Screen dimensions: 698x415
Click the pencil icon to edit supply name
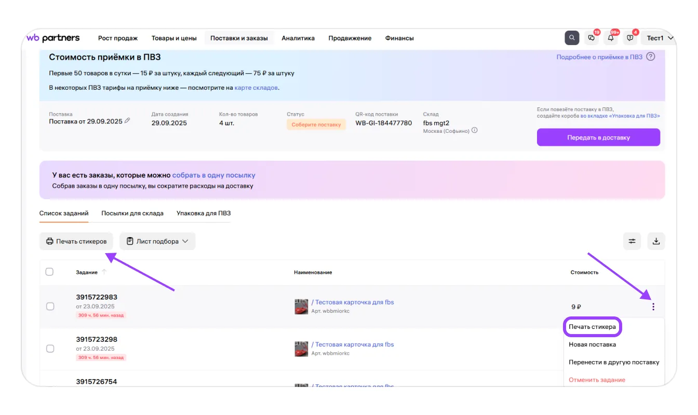(x=128, y=121)
